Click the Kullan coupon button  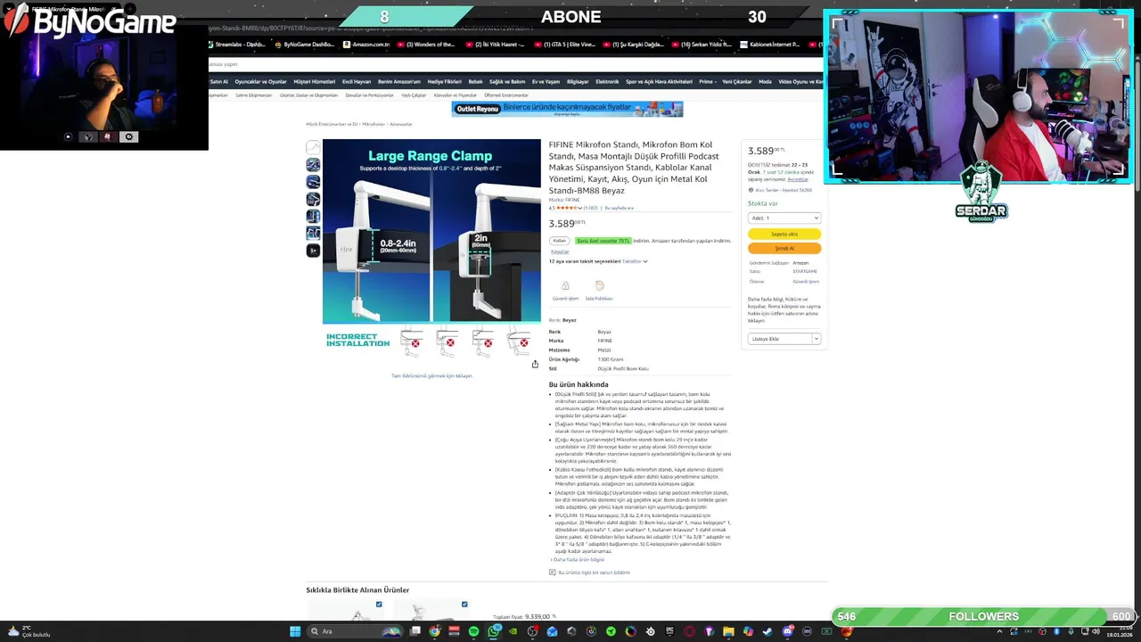tap(559, 241)
